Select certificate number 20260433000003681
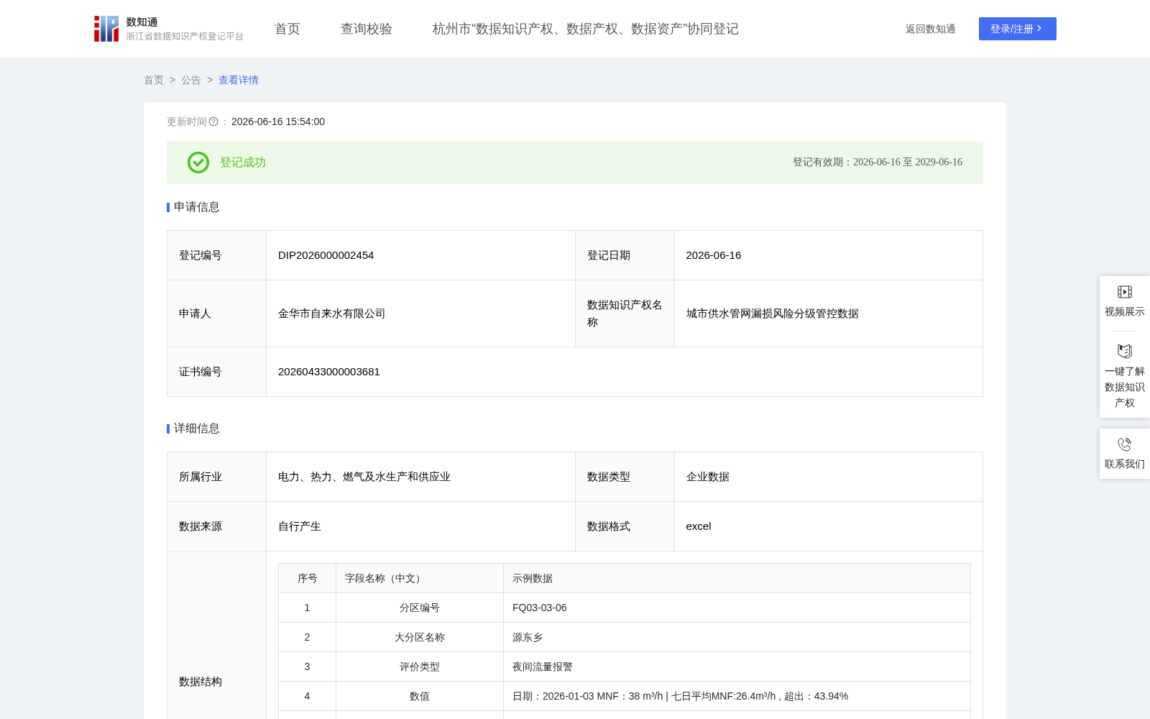The width and height of the screenshot is (1150, 719). pos(329,372)
